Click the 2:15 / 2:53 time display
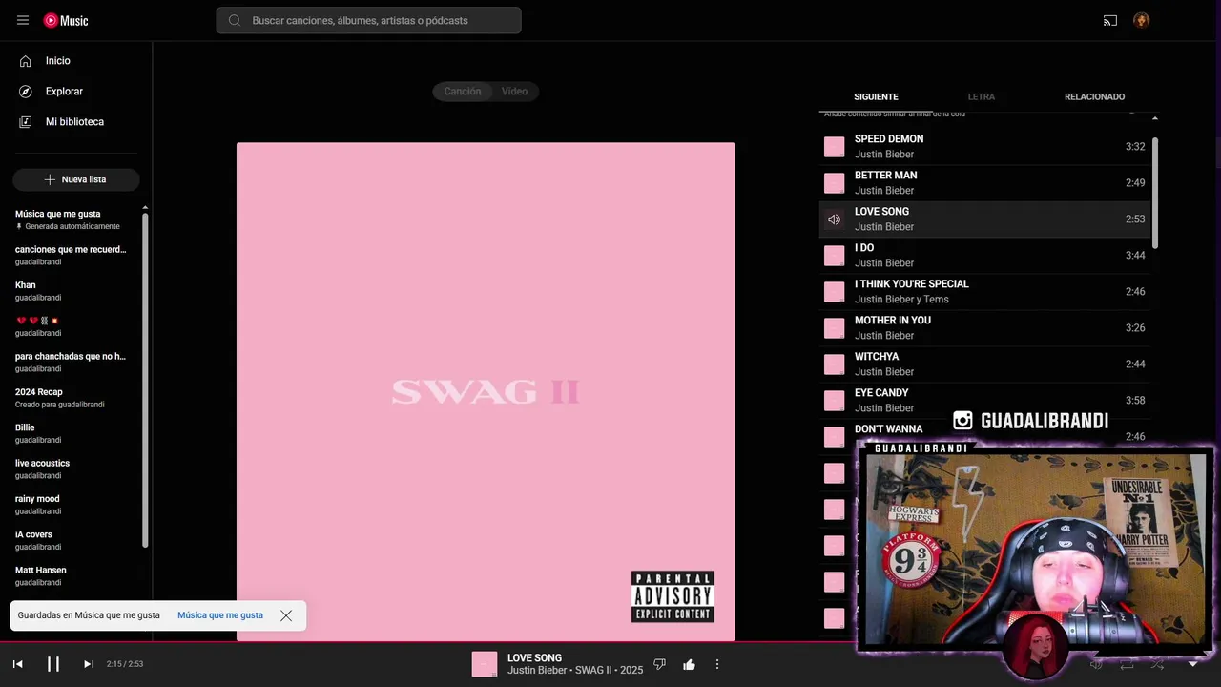Screen dimensions: 1221x687 pyautogui.click(x=125, y=664)
